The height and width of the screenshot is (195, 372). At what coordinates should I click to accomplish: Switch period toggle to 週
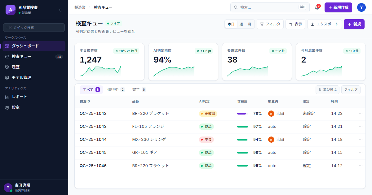241,24
